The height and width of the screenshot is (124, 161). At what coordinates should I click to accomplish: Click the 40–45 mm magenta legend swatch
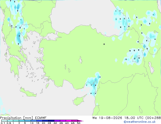[69, 121]
